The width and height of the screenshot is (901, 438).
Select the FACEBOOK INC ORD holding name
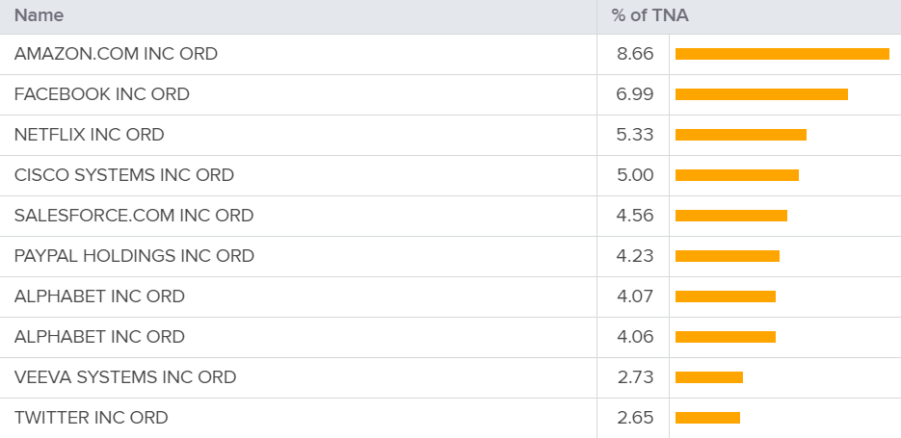(x=102, y=94)
